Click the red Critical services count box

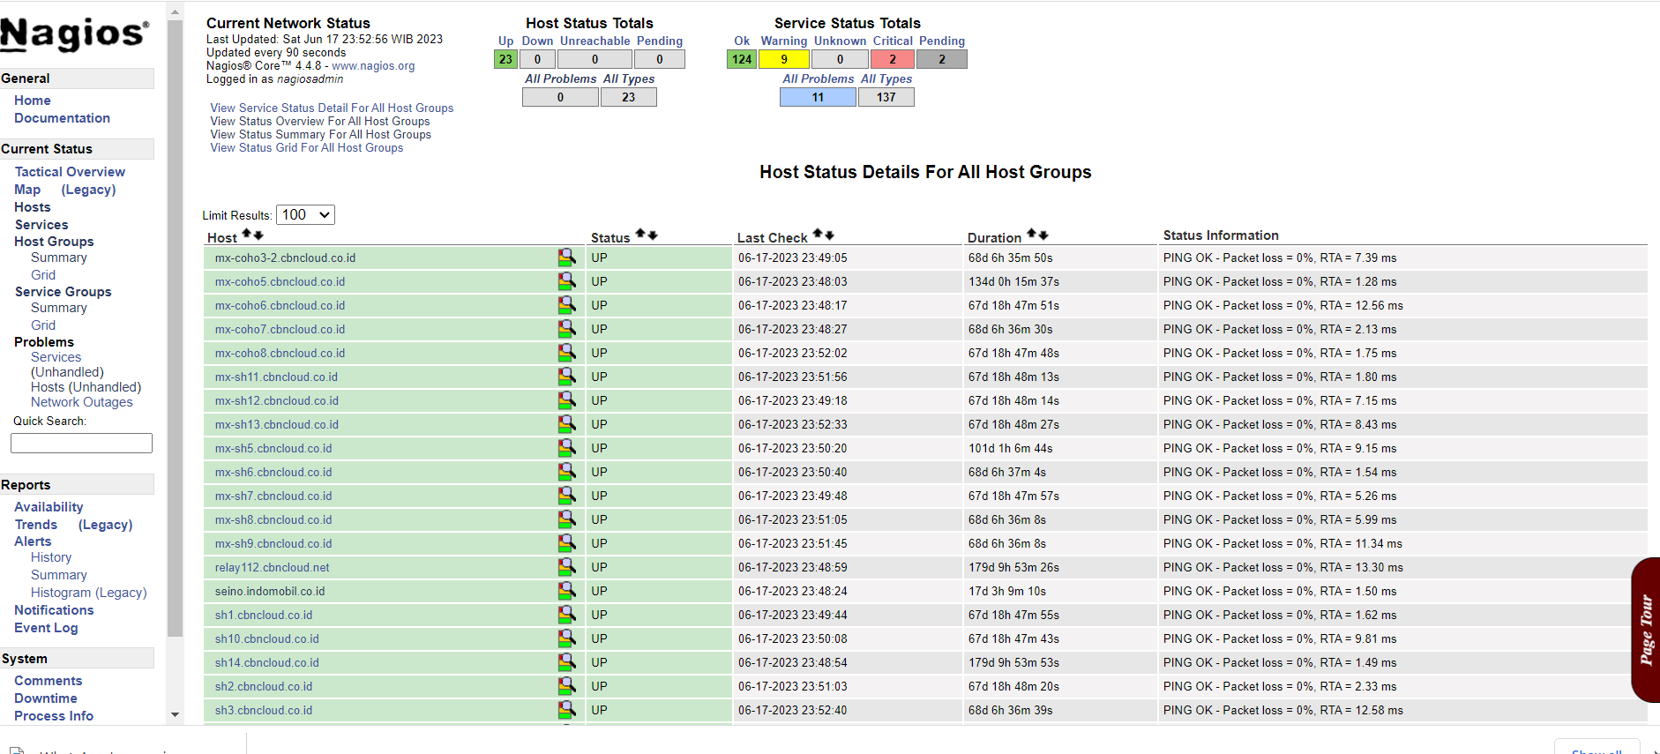(x=892, y=59)
